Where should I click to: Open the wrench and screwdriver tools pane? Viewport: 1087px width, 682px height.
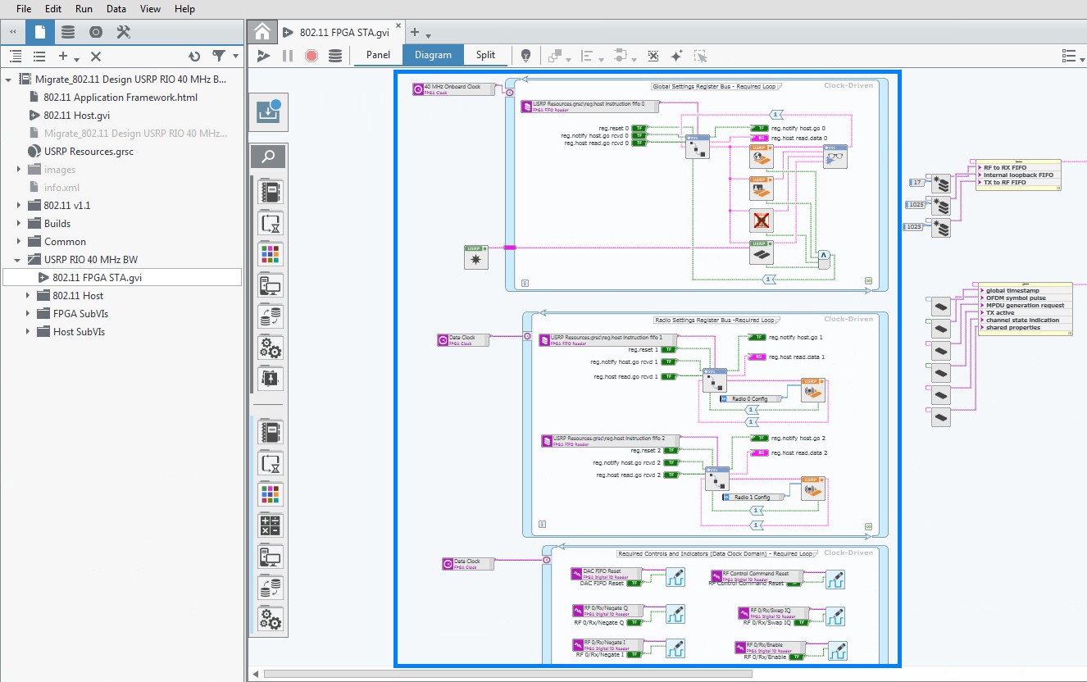coord(124,32)
